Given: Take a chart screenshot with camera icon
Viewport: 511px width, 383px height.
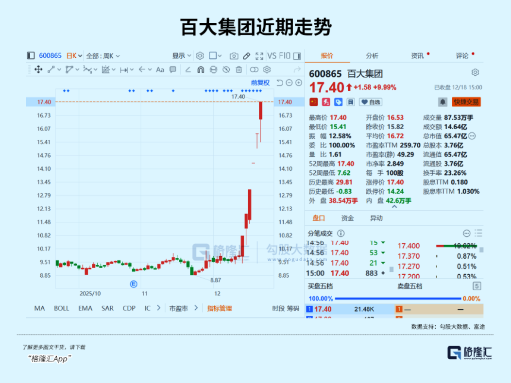Looking at the screenshot, I should pos(234,56).
